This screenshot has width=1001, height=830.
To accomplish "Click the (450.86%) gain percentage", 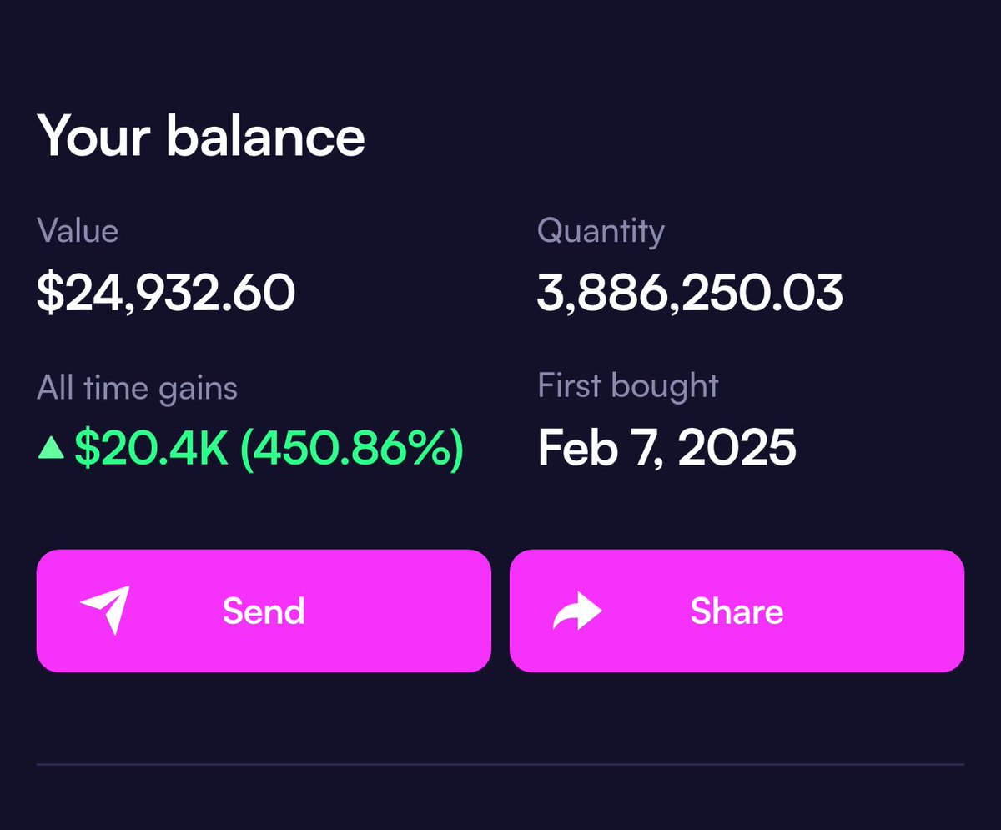I will click(352, 449).
